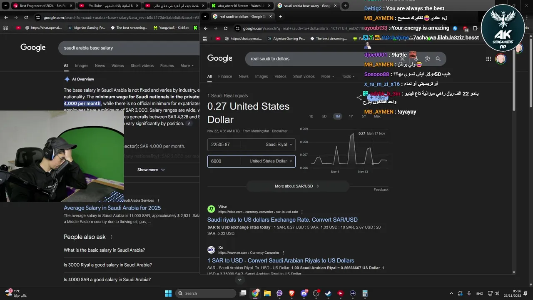
Task: Click the taskbar Search box
Action: (205, 293)
